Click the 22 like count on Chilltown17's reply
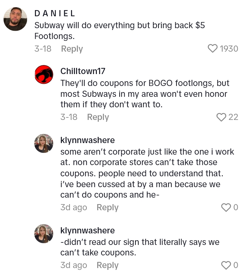This screenshot has height=276, width=242. tap(233, 117)
